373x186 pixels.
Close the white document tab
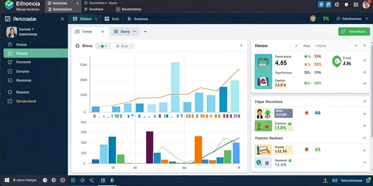[x=102, y=32]
